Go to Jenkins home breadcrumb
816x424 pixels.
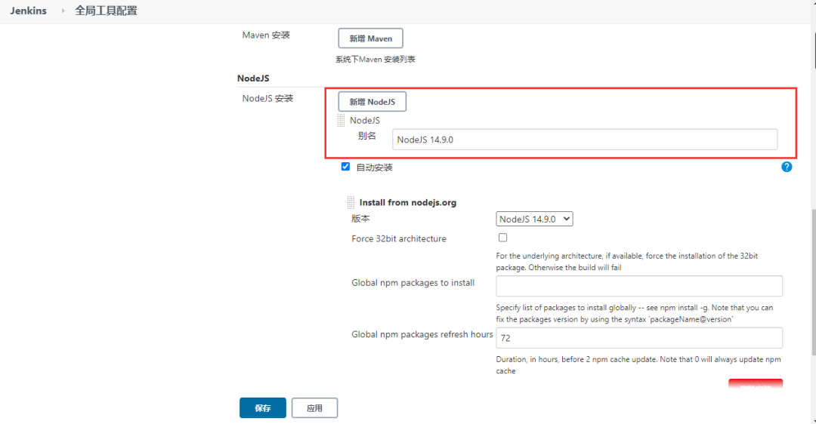tap(28, 11)
